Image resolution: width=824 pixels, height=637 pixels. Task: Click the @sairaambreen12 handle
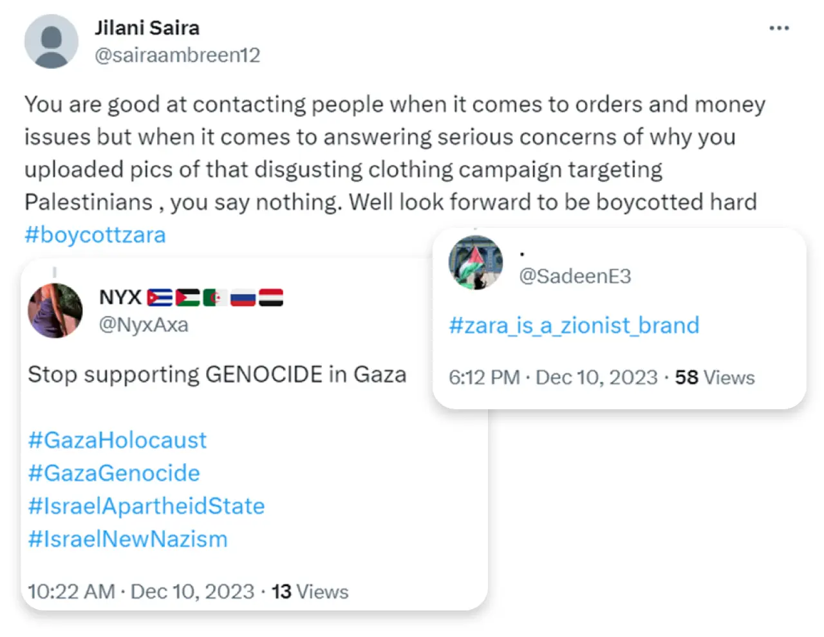coord(178,55)
